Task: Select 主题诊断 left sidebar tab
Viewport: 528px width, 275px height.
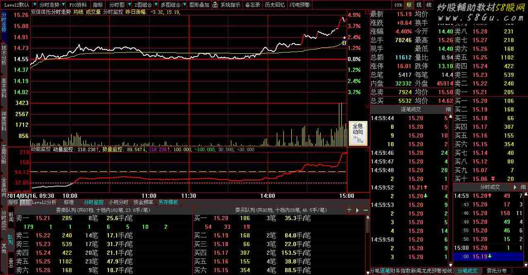Action: click(4, 154)
